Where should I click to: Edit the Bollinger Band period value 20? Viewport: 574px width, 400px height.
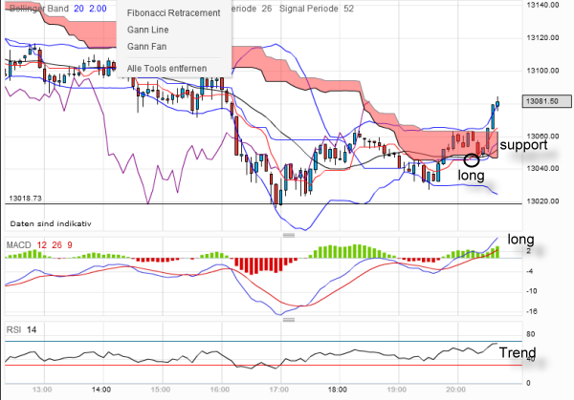click(x=78, y=9)
